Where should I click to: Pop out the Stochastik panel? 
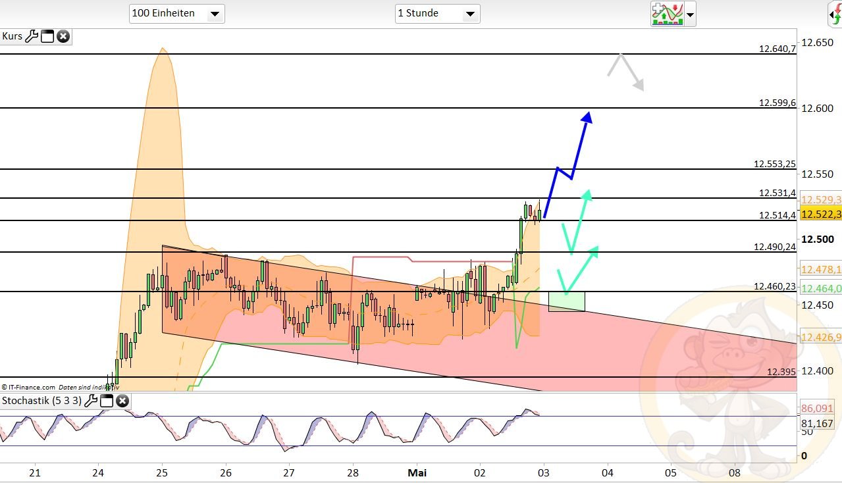(107, 401)
